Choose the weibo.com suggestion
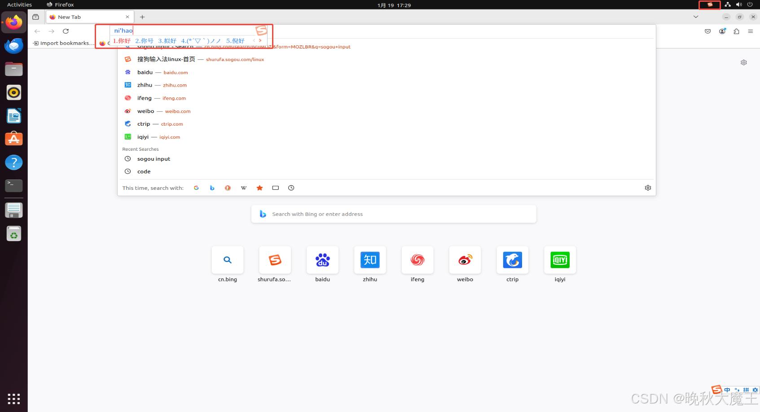The height and width of the screenshot is (412, 760). pyautogui.click(x=387, y=111)
